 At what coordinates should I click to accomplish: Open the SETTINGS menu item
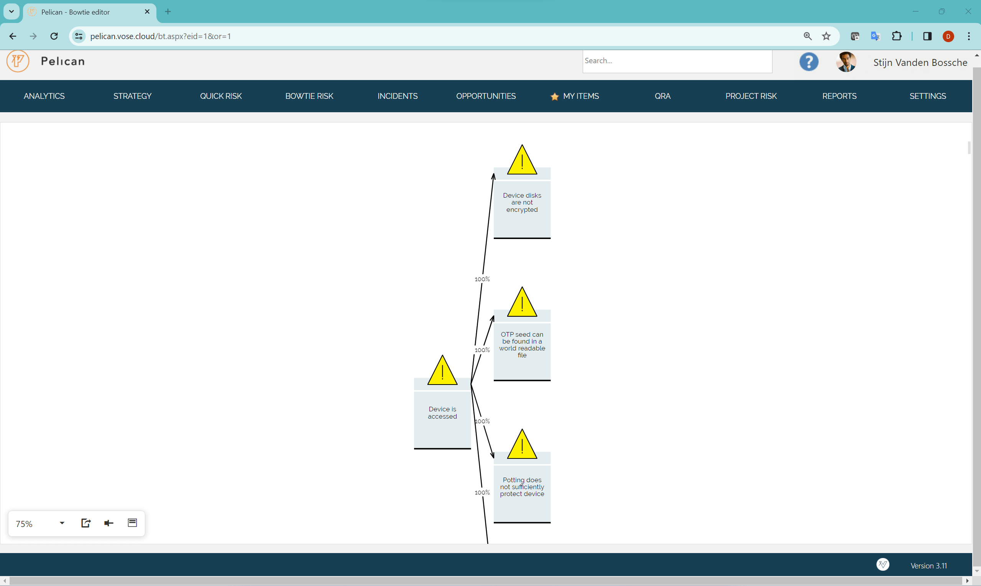[928, 96]
